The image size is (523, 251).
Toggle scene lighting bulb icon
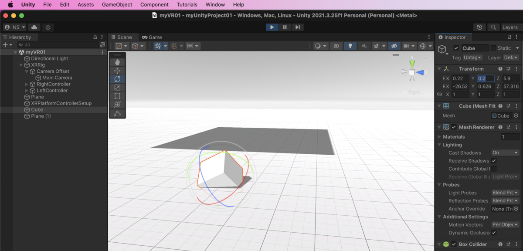click(x=349, y=46)
